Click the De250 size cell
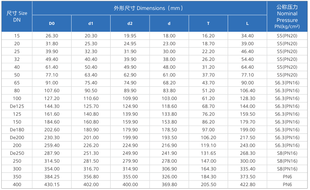This screenshot has height=190, width=310. [x=17, y=153]
